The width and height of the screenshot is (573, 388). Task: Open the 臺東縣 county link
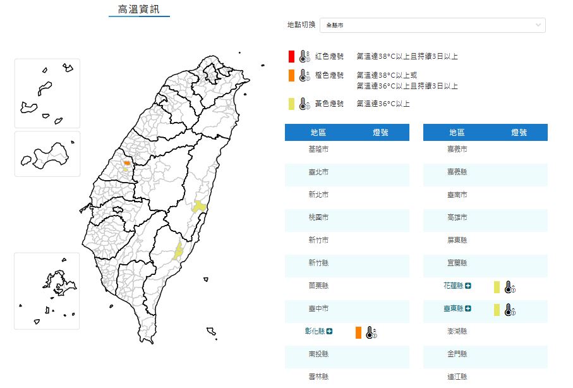(x=454, y=309)
